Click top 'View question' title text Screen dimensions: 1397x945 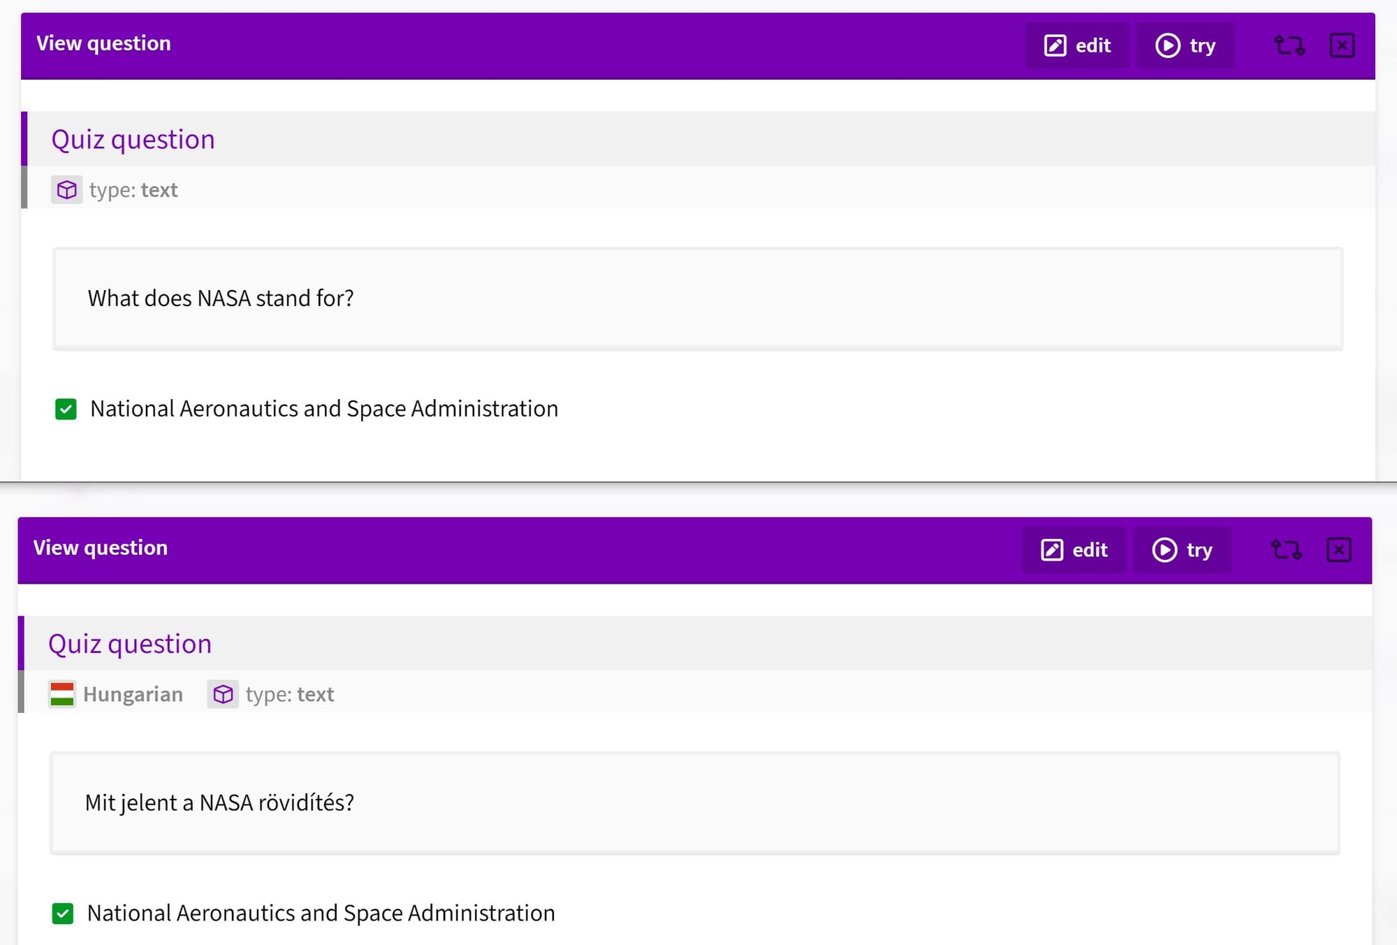[103, 43]
